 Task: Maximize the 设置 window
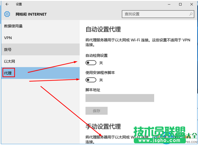(180, 4)
